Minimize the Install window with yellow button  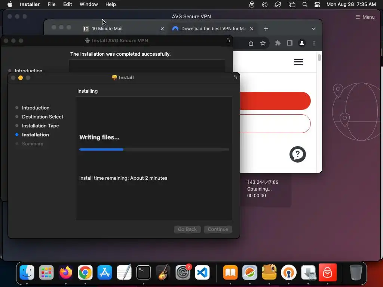point(21,78)
